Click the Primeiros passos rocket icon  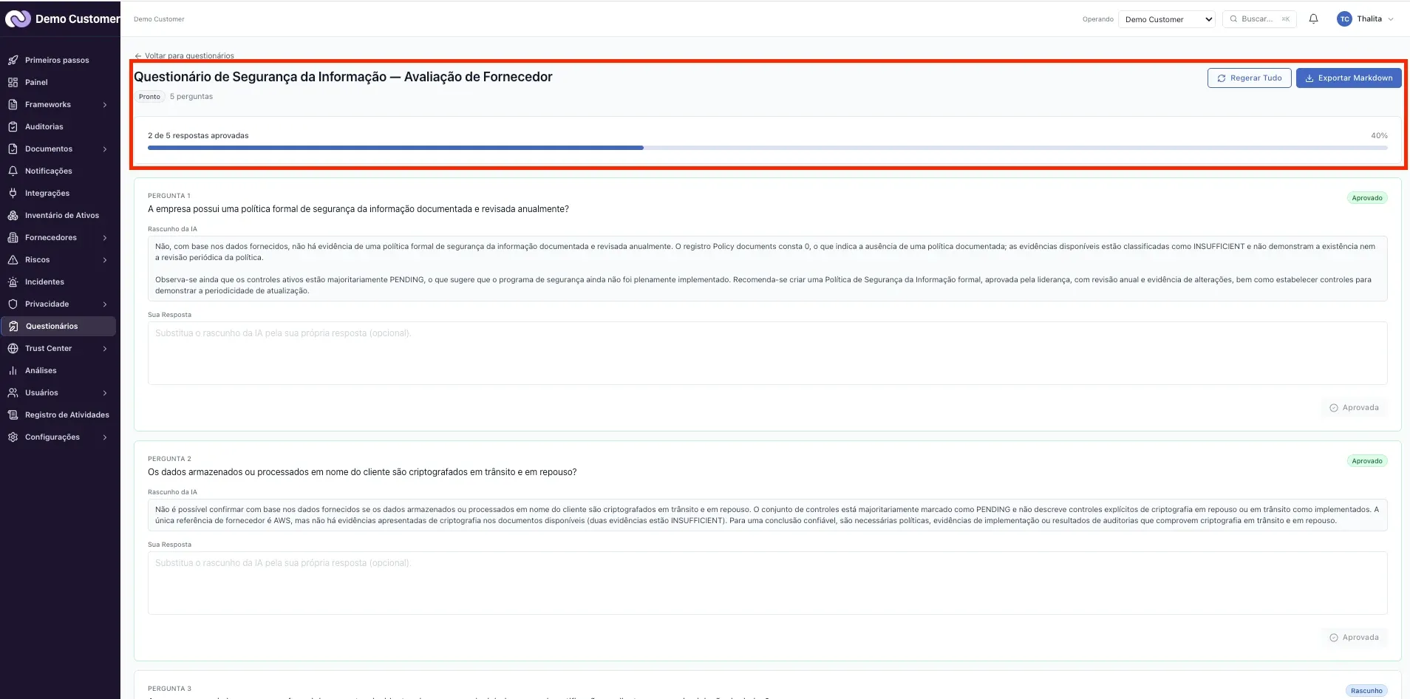coord(13,60)
